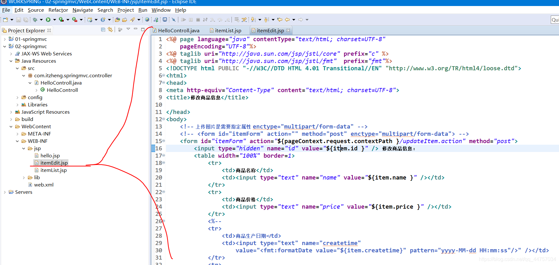Open the Window menu
This screenshot has height=265, width=559.
point(161,10)
